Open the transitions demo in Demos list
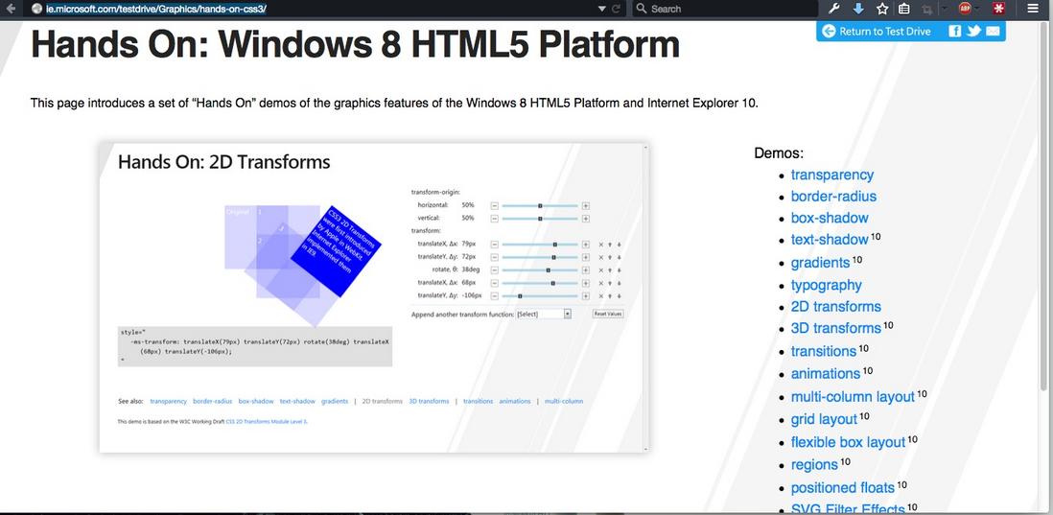 click(x=824, y=351)
